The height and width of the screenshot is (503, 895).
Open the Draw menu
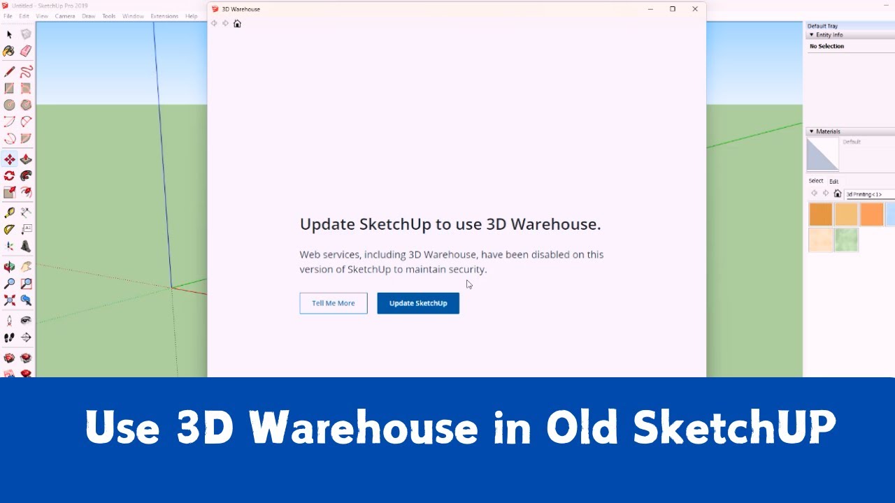pos(88,16)
